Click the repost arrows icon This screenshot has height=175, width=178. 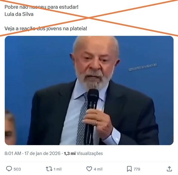(49, 169)
